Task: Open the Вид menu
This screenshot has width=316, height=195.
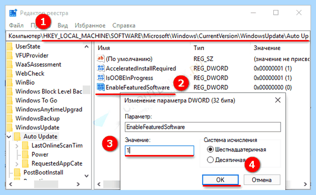Action: point(63,26)
